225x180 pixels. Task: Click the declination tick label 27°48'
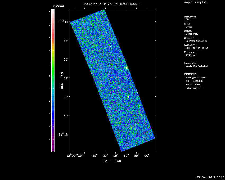point(63,135)
